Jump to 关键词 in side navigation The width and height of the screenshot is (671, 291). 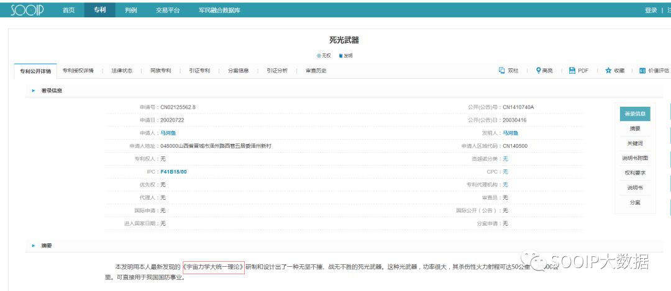coord(634,143)
